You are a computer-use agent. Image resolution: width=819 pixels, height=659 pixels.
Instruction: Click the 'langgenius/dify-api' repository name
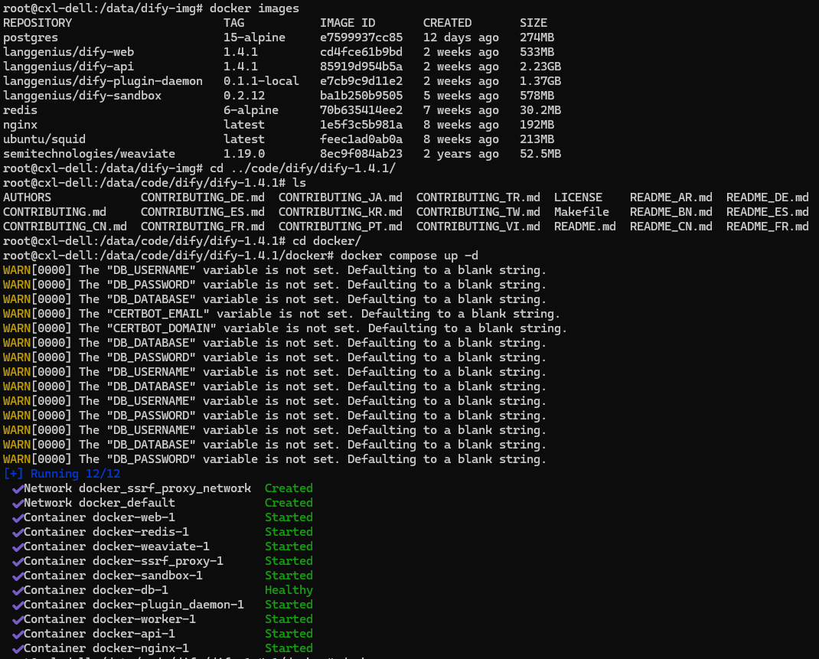pyautogui.click(x=68, y=67)
